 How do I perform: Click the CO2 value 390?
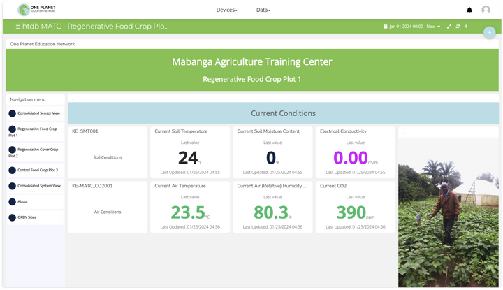[x=351, y=212]
